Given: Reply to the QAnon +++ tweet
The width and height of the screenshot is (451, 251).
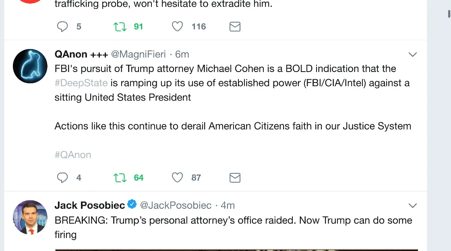Looking at the screenshot, I should [62, 178].
